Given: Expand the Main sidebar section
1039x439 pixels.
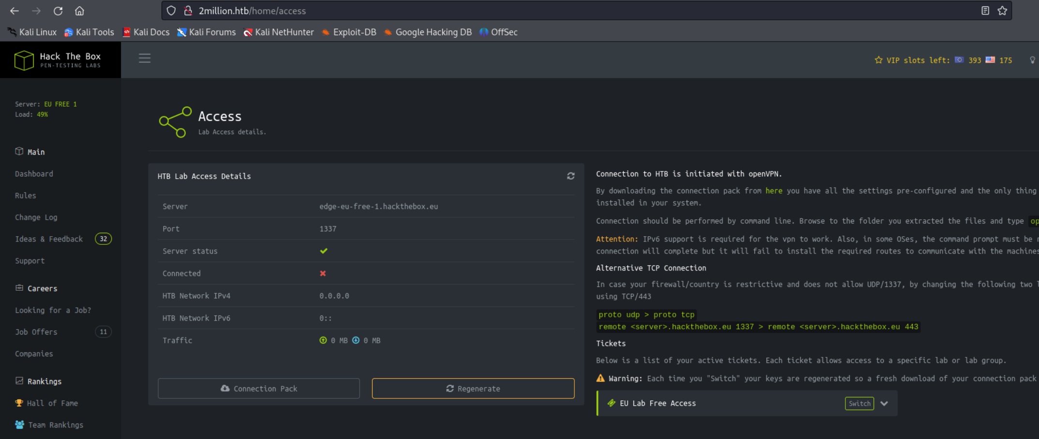Looking at the screenshot, I should click(x=30, y=152).
